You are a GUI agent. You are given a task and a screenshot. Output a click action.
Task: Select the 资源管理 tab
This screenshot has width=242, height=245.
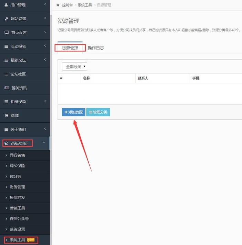[70, 48]
